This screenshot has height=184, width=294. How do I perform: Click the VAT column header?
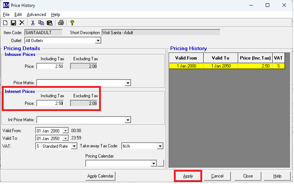pos(278,58)
